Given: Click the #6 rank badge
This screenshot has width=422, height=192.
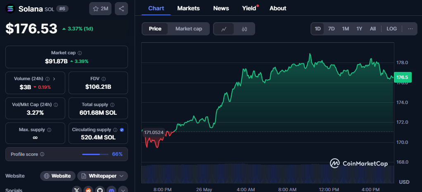Looking at the screenshot, I should 62,9.
